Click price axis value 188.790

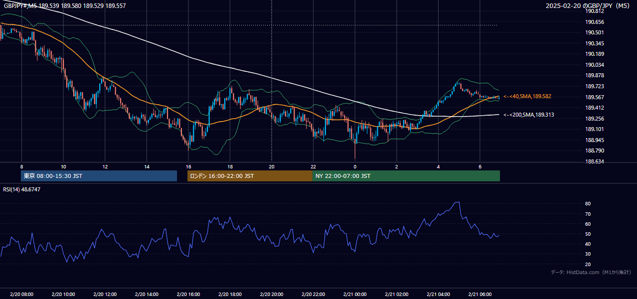[x=595, y=150]
